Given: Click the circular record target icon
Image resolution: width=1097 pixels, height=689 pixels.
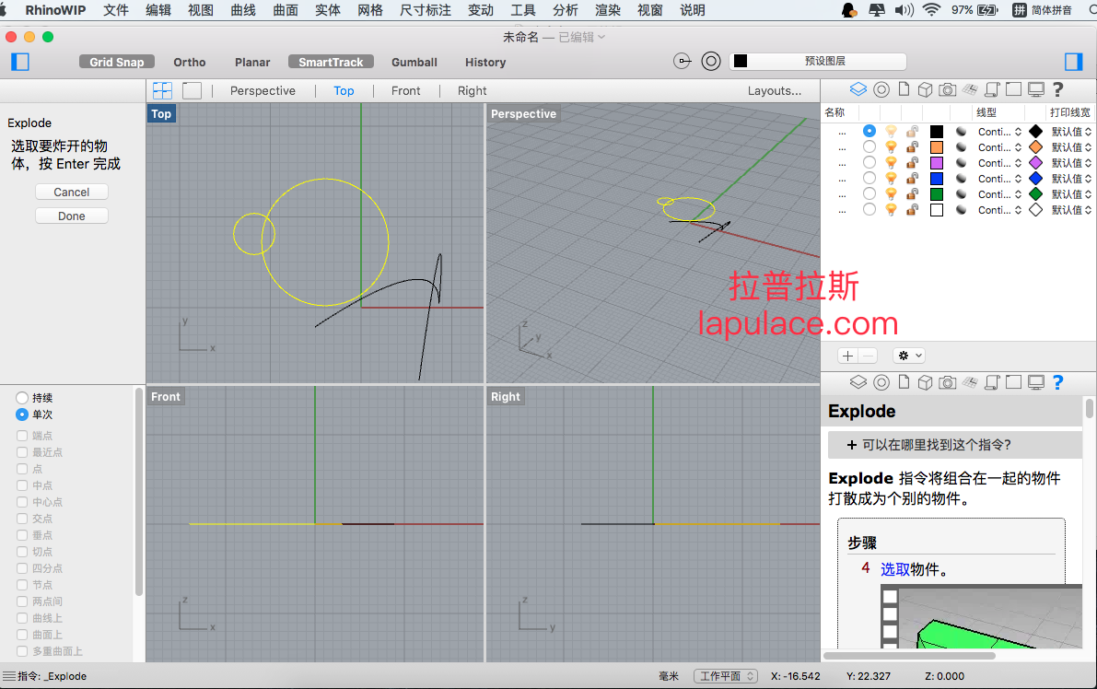Looking at the screenshot, I should 711,62.
